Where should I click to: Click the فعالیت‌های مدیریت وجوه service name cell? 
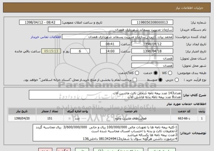(x=131, y=118)
